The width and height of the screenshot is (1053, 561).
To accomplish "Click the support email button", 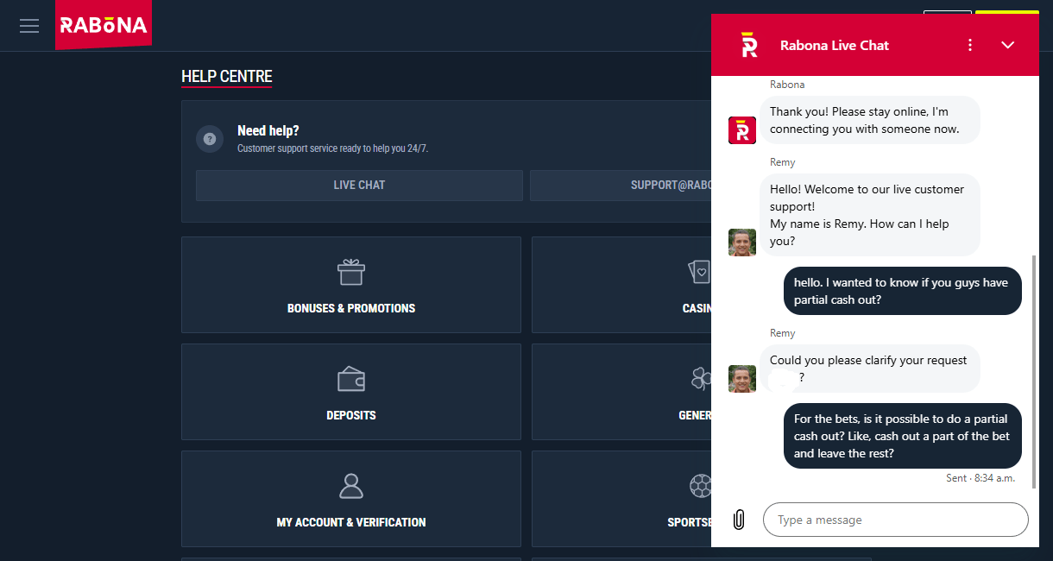I will [621, 186].
